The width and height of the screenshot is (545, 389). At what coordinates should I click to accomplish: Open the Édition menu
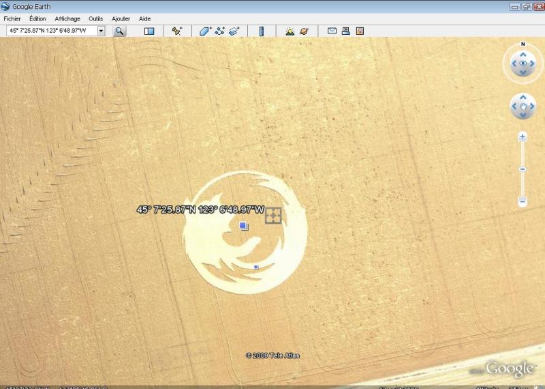[37, 19]
